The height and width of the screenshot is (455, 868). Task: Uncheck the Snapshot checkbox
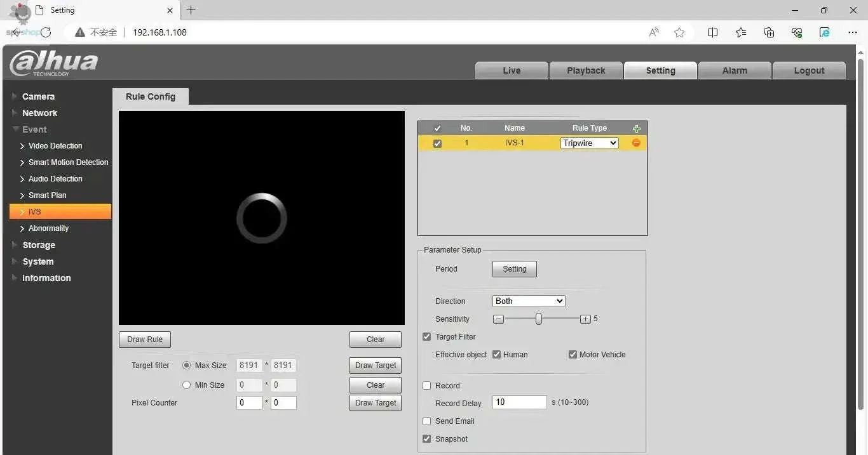(427, 439)
